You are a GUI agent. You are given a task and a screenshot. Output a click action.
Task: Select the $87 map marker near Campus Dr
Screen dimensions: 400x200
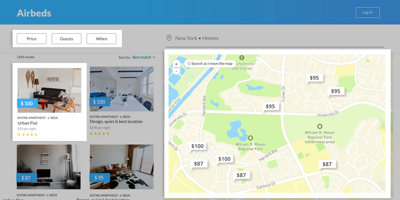tap(241, 175)
